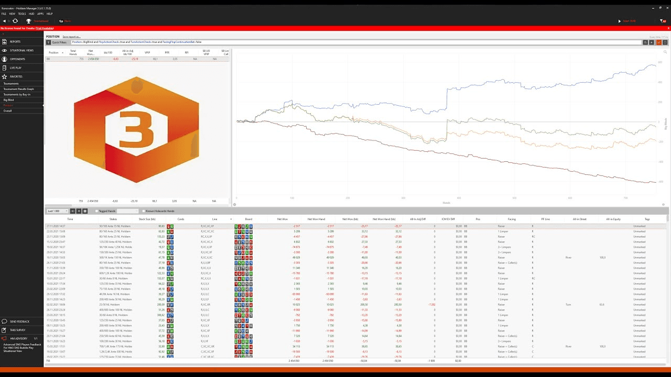
Task: Open the Last 1 000 dropdown
Action: tap(58, 211)
